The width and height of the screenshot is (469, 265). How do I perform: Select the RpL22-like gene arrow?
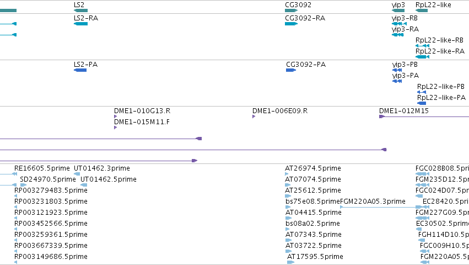422,10
